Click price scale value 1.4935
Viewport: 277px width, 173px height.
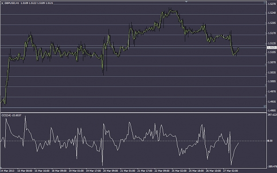(x=272, y=102)
